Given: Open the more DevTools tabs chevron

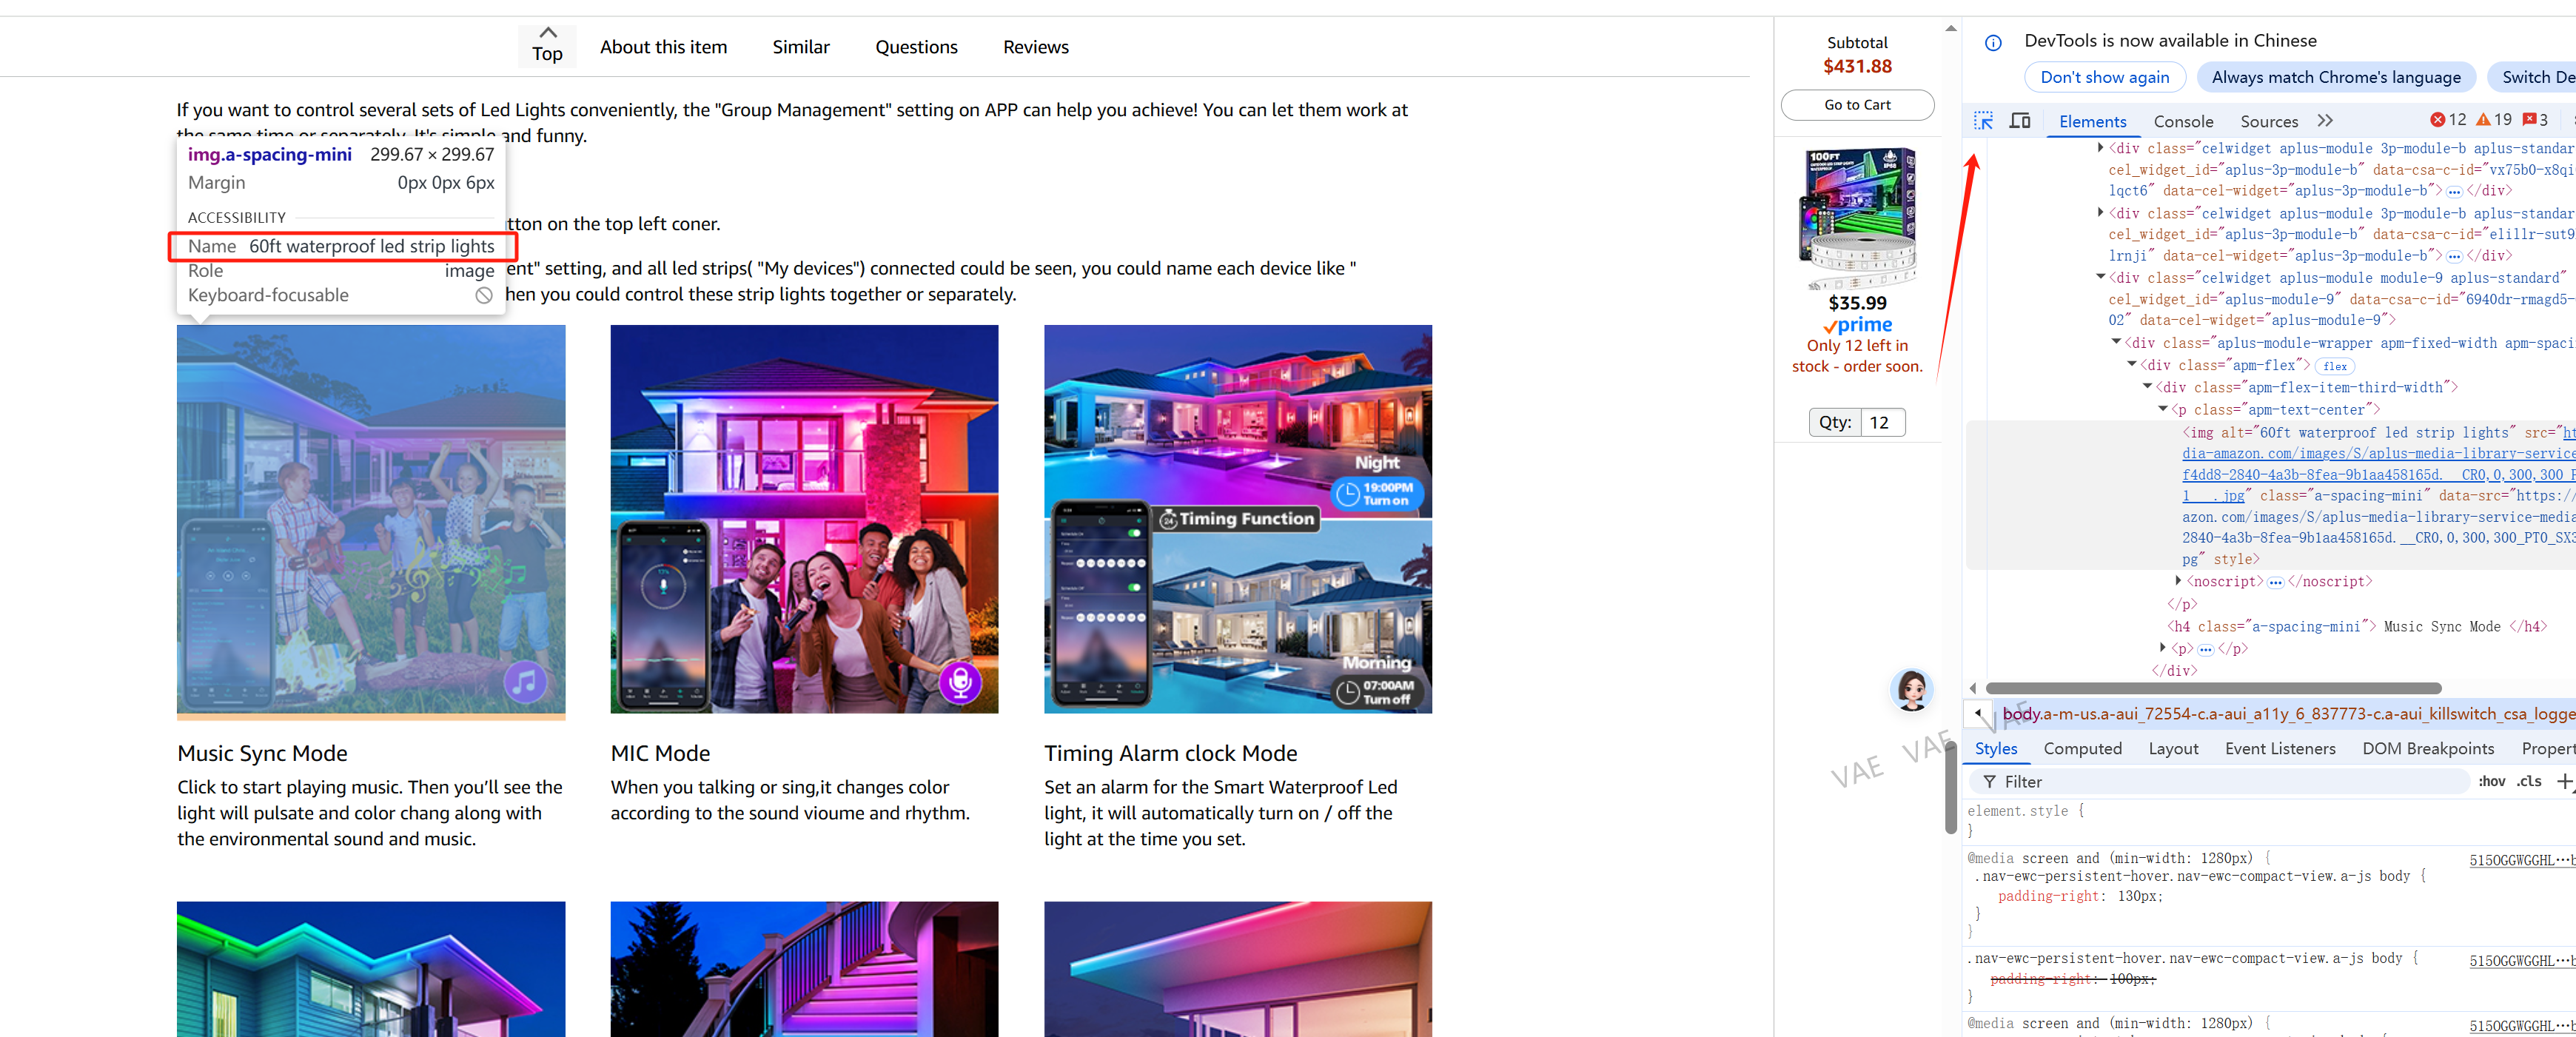Looking at the screenshot, I should (2325, 121).
